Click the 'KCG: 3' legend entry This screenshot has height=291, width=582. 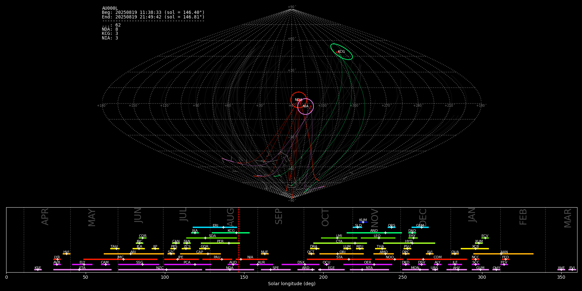(110, 34)
